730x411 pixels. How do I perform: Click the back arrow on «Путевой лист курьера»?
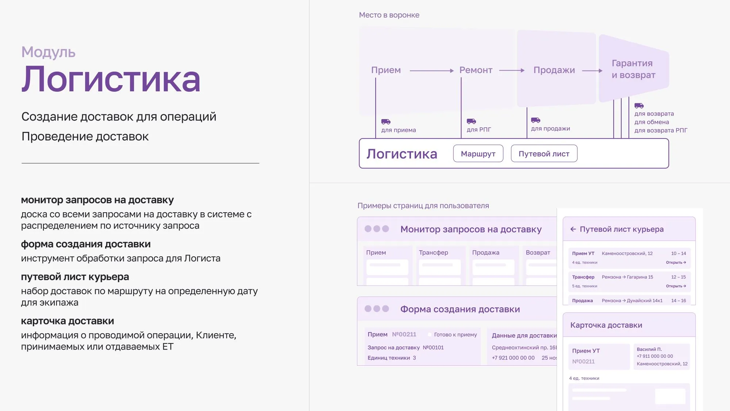click(x=572, y=229)
